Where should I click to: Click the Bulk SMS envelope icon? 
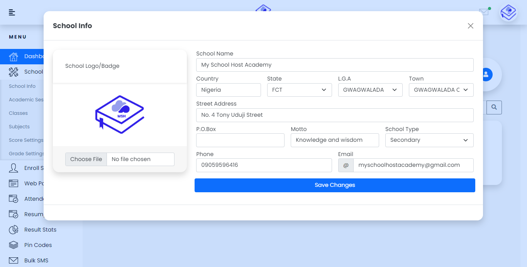14,260
